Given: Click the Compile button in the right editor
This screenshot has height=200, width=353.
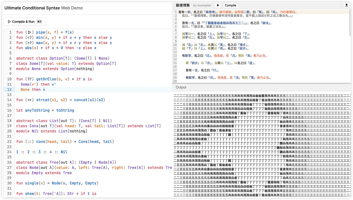Looking at the screenshot, I should point(230,5).
